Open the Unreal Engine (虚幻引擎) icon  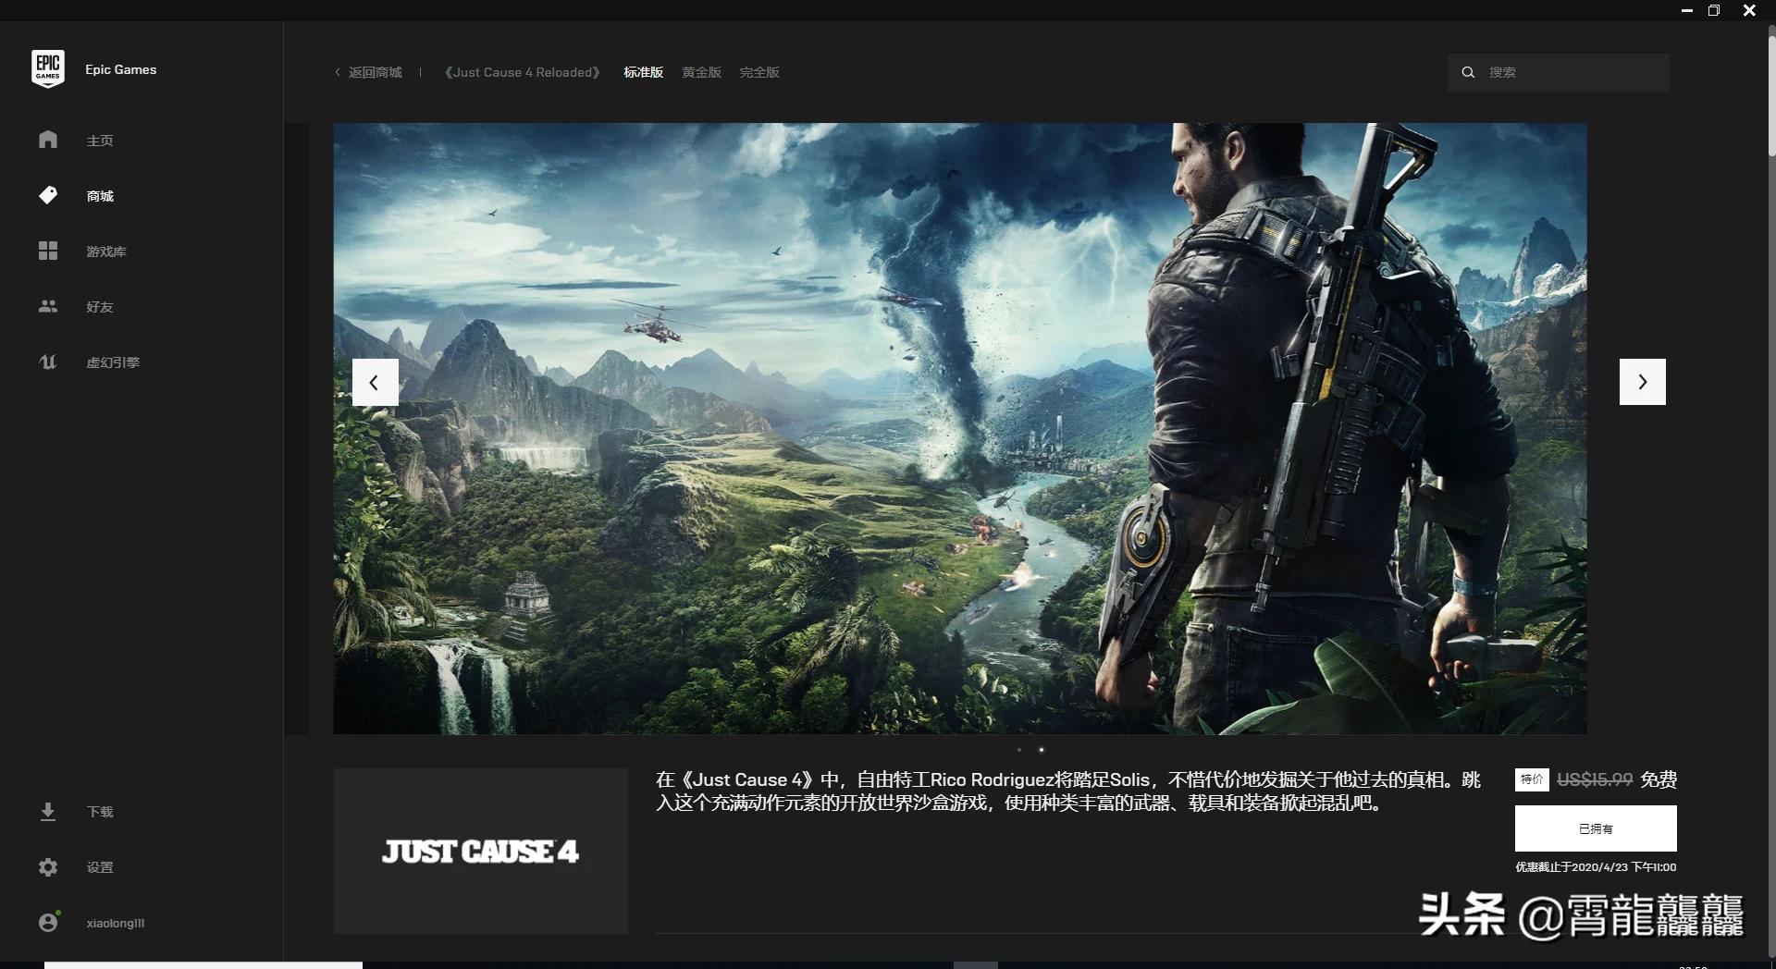pos(48,362)
